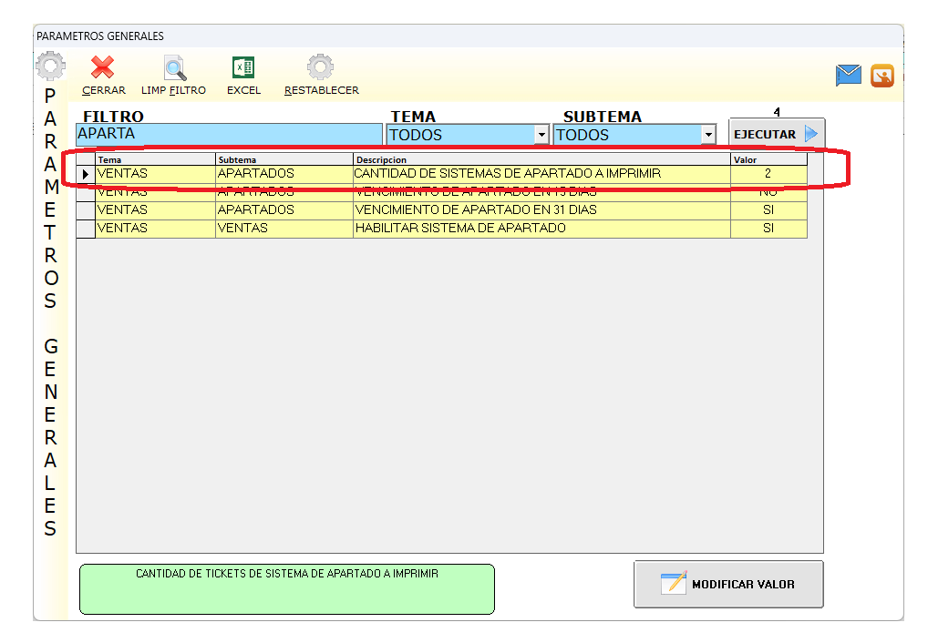Open the blue mail envelope icon
This screenshot has width=928, height=643.
click(849, 76)
